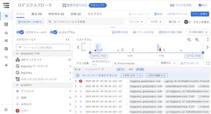Switch to the ライブラリ tab
The image size is (211, 114).
coord(95,14)
